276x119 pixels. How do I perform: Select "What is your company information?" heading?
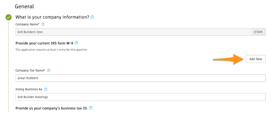52,17
